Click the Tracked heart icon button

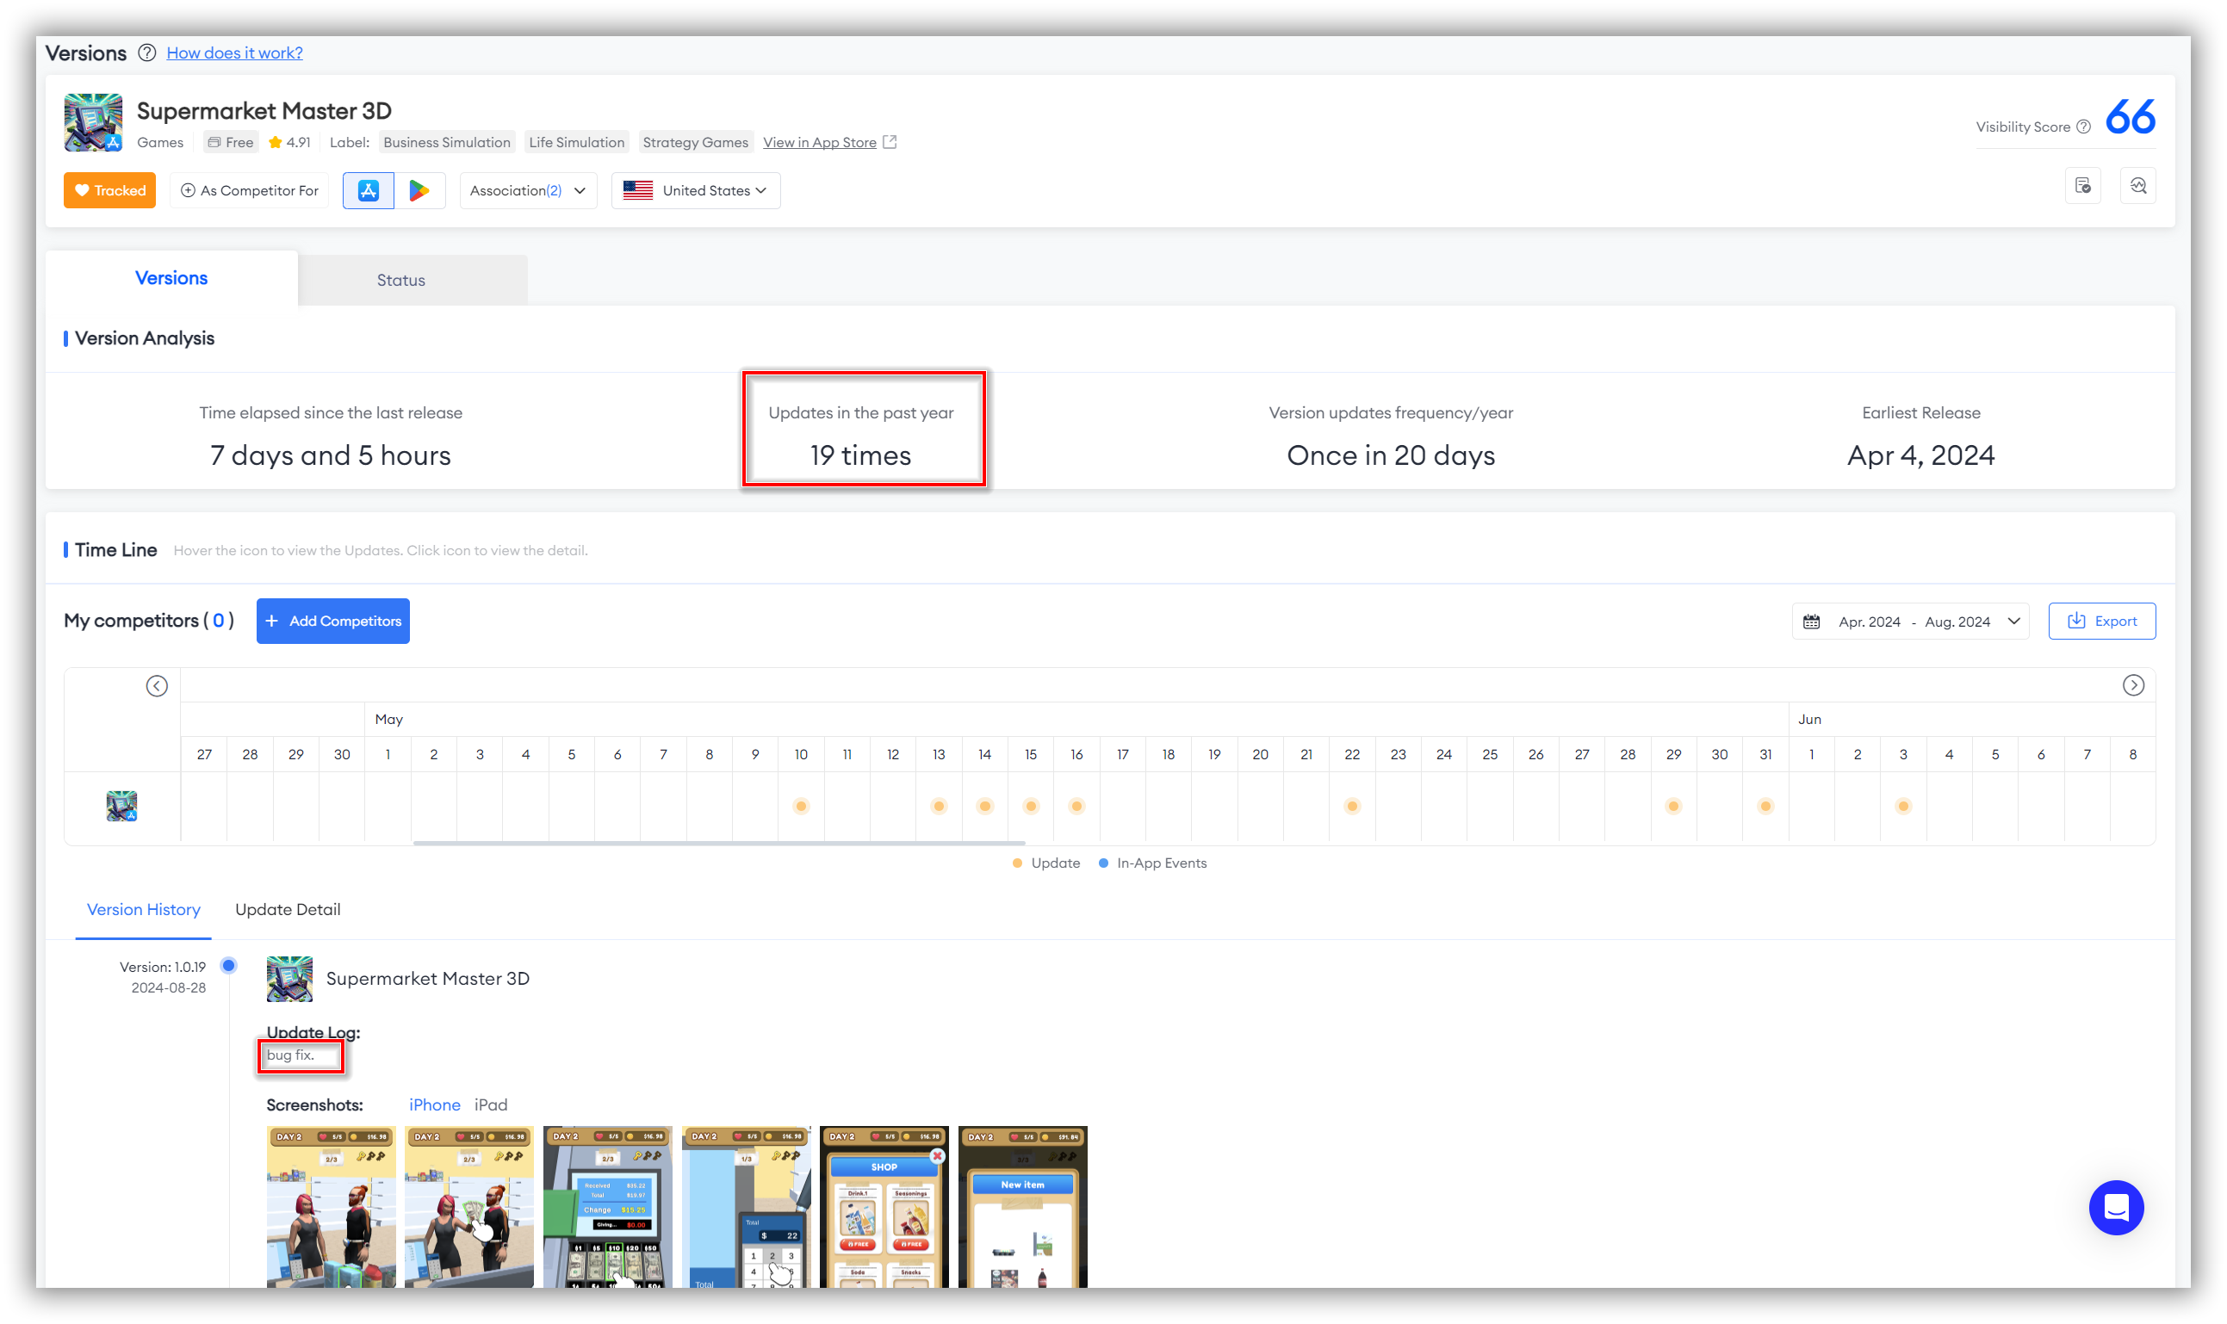[110, 191]
